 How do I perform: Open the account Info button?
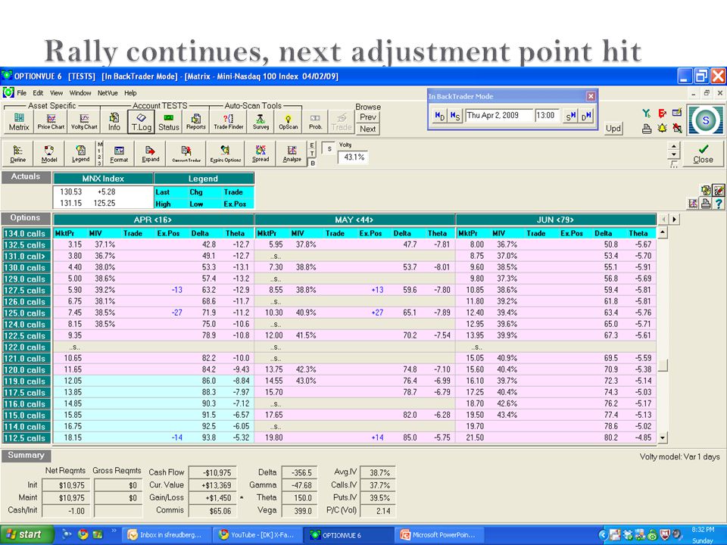point(114,122)
